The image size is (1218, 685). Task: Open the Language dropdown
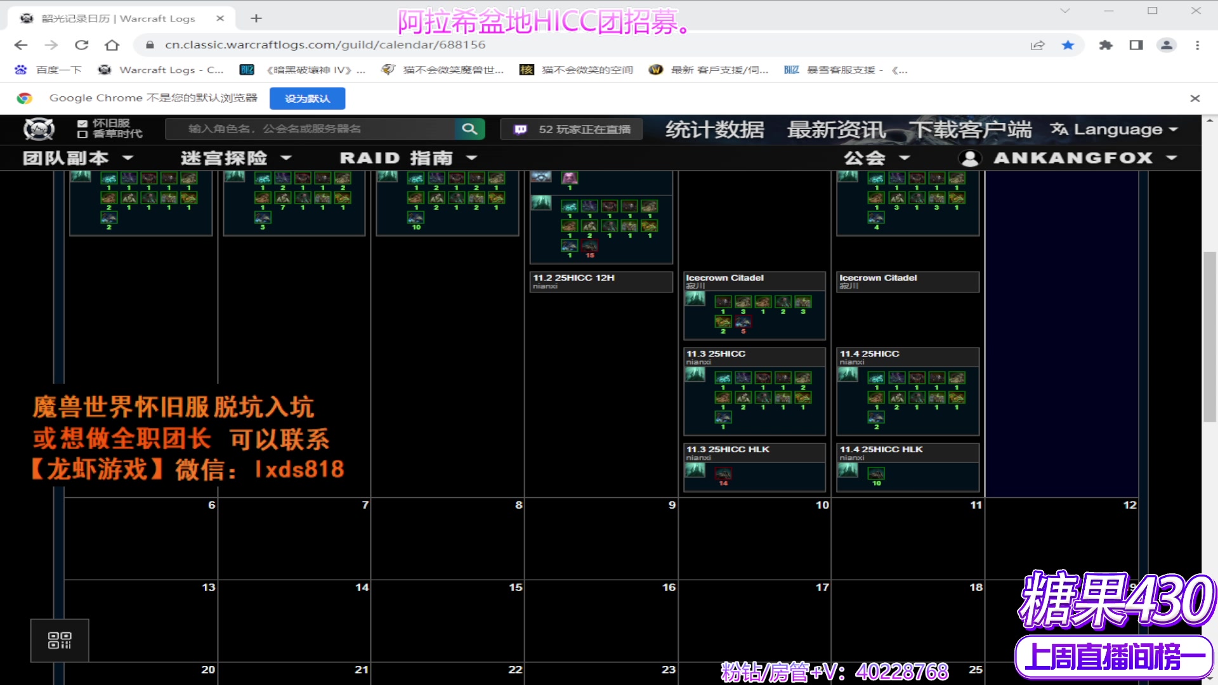click(x=1115, y=129)
